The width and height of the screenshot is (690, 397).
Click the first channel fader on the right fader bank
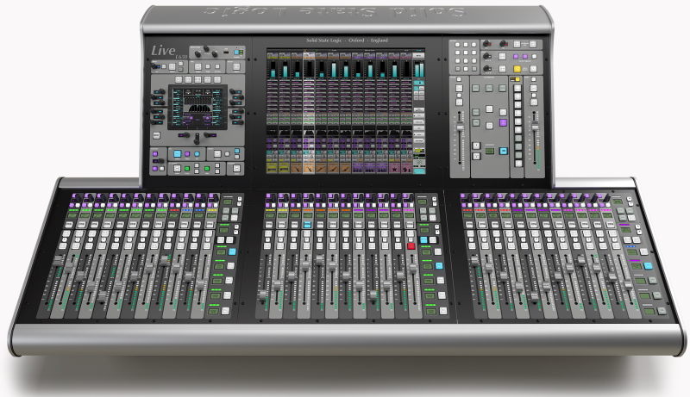(x=474, y=260)
